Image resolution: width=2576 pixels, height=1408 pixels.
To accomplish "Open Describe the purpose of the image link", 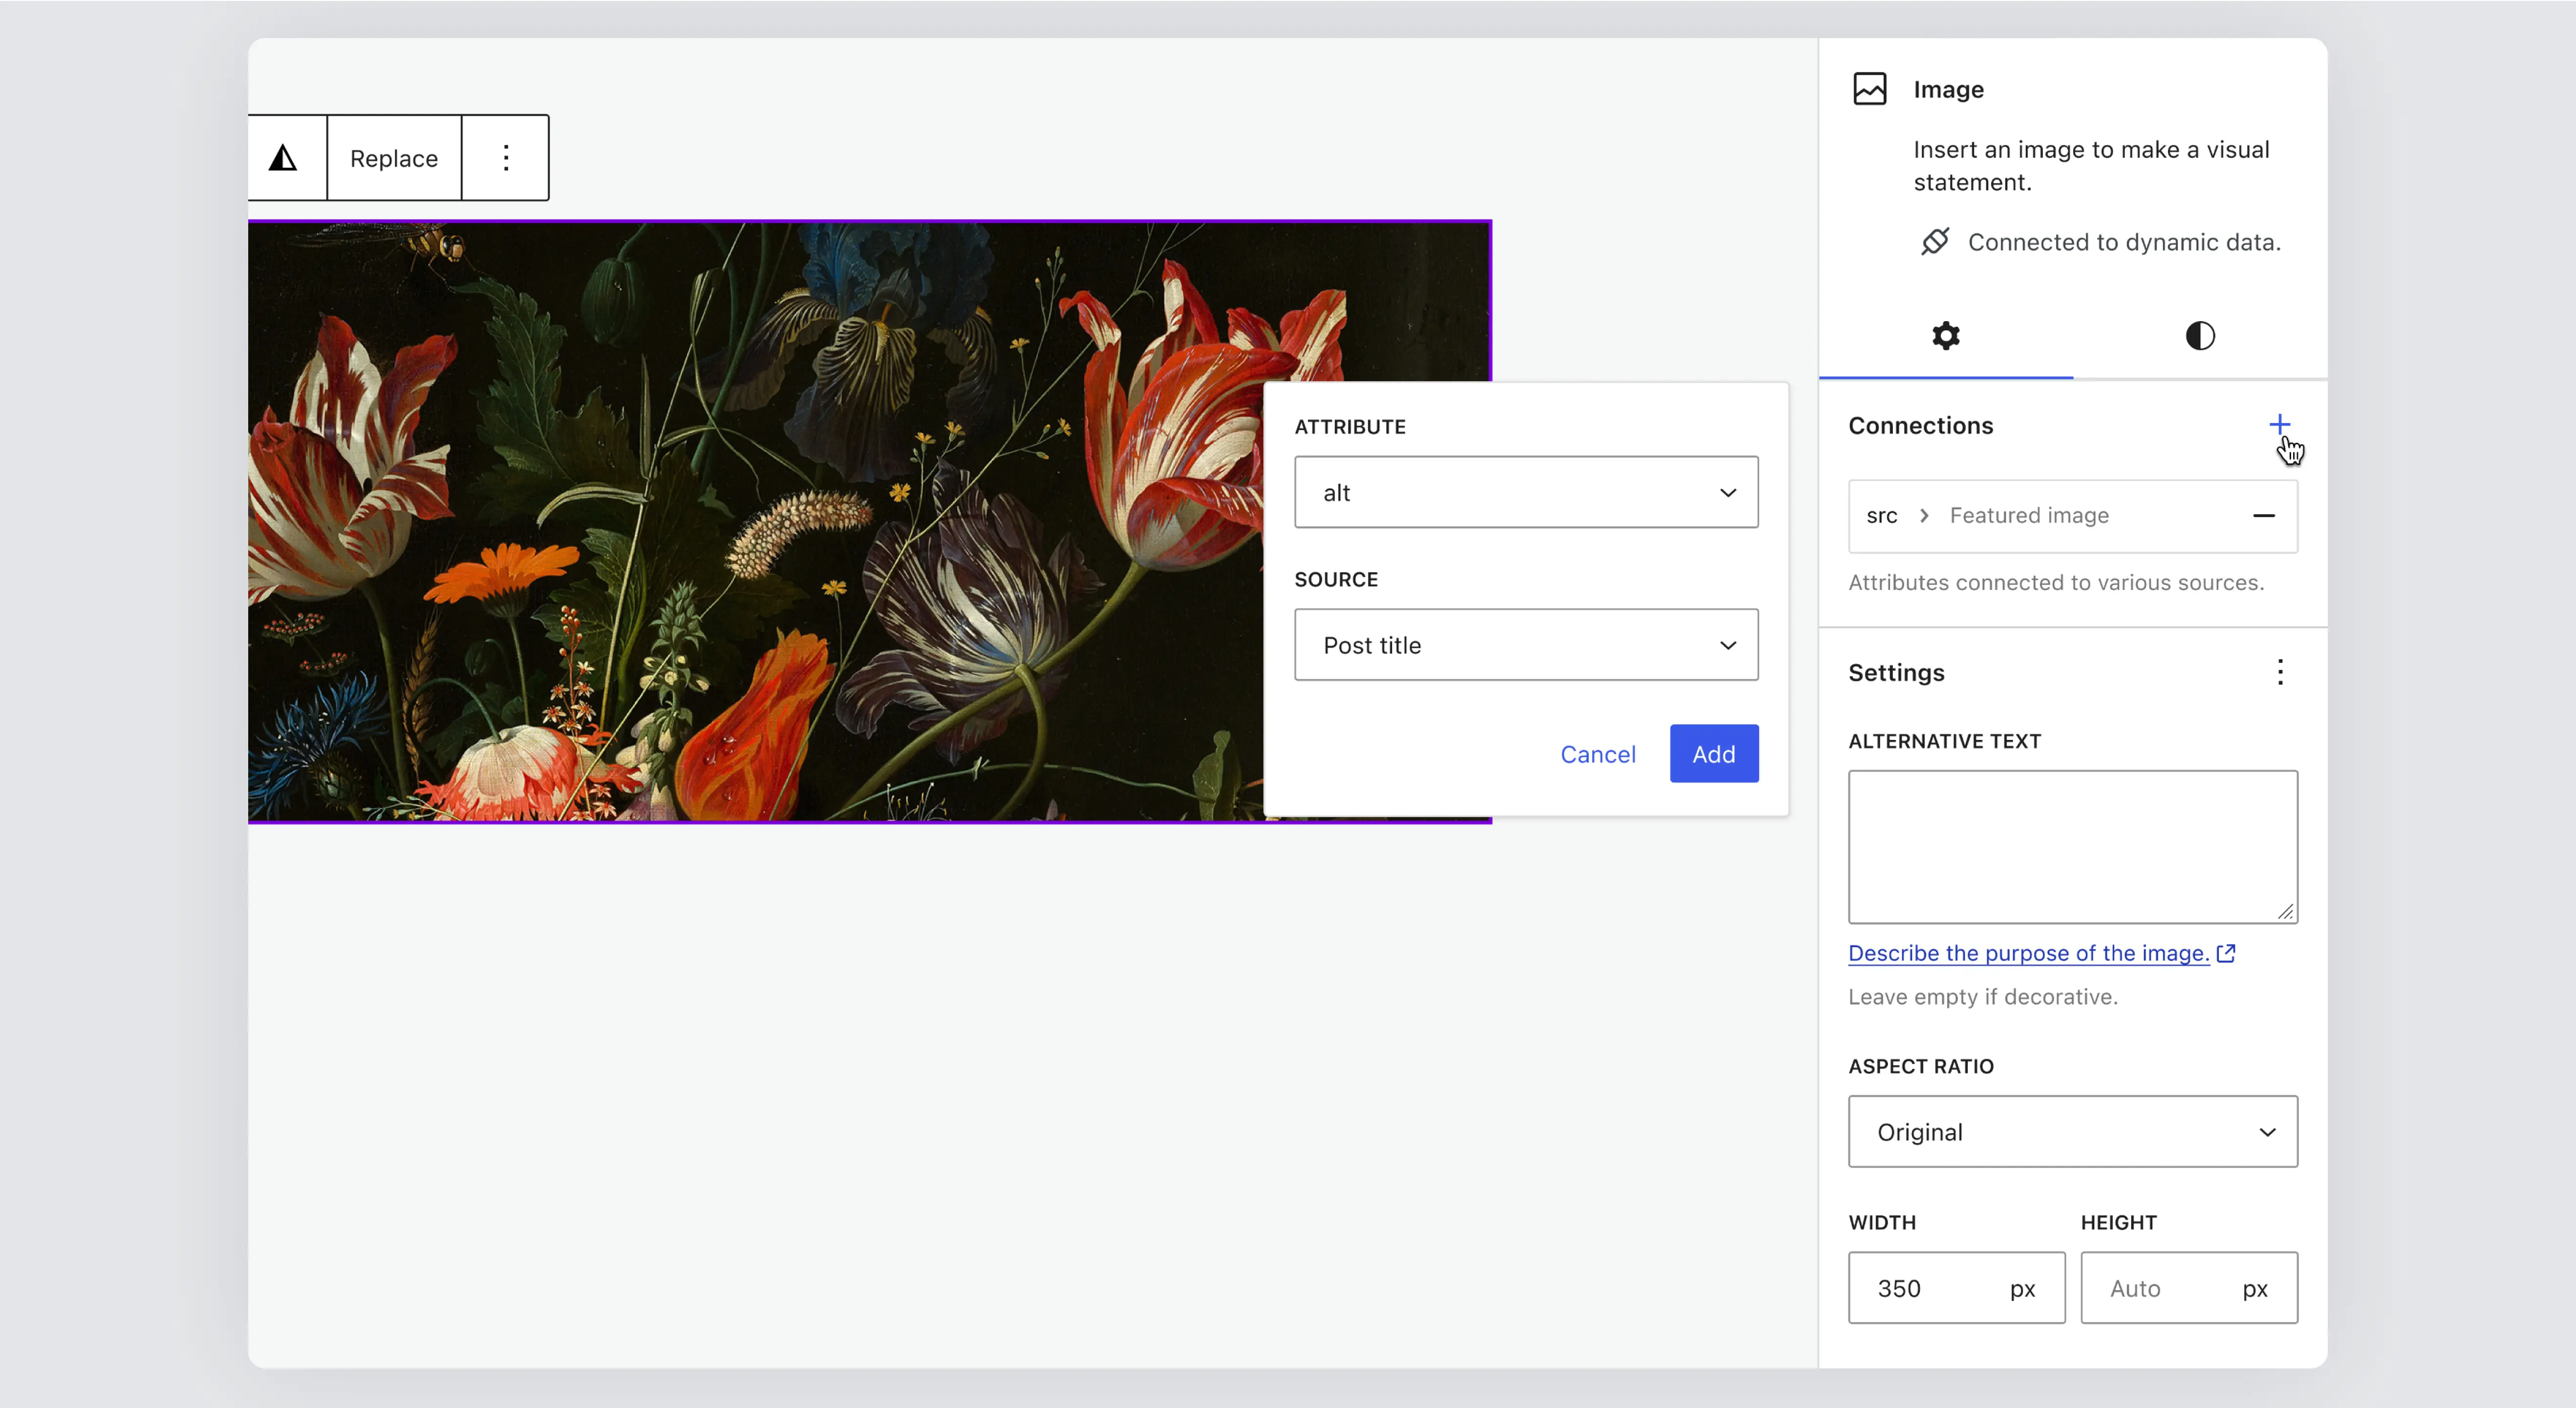I will [x=2028, y=953].
